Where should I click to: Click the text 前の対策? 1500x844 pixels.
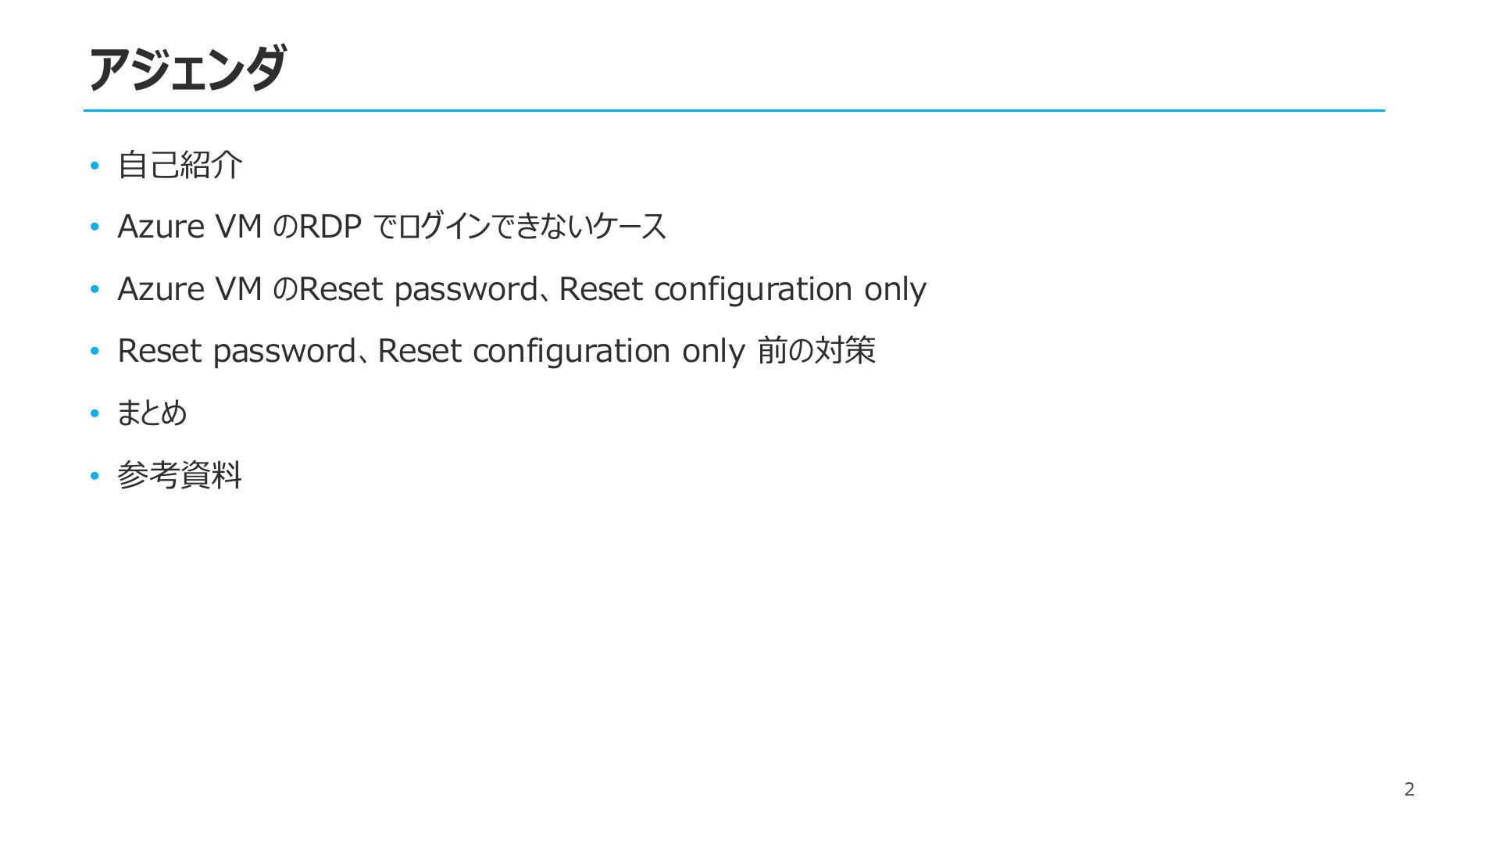(816, 350)
